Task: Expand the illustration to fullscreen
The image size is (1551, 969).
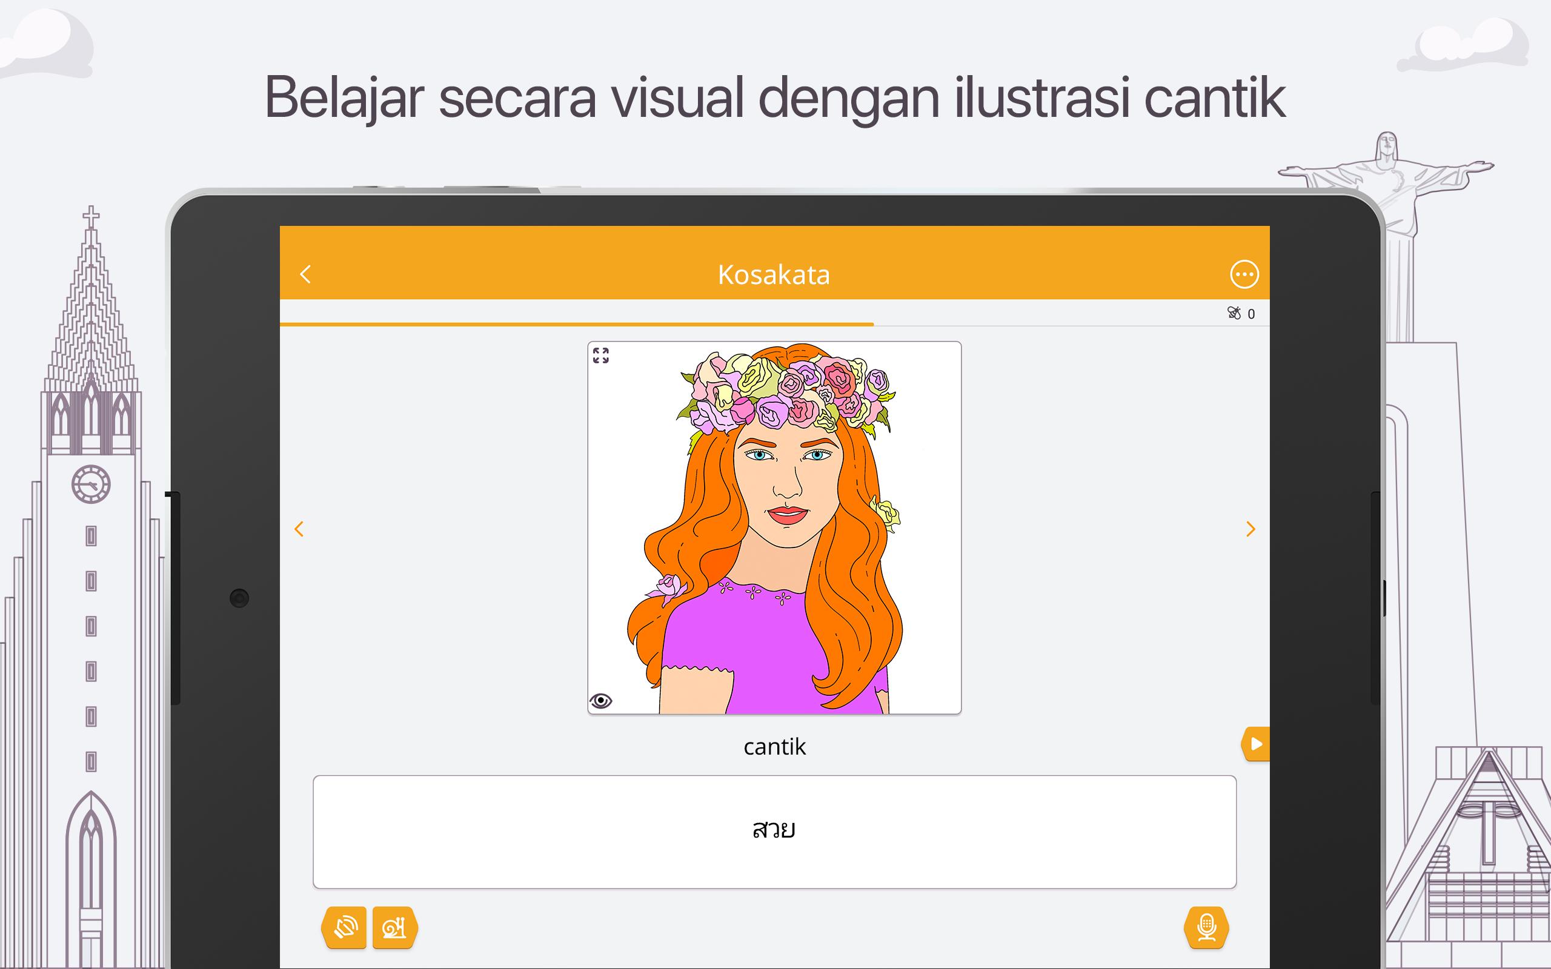Action: click(600, 356)
